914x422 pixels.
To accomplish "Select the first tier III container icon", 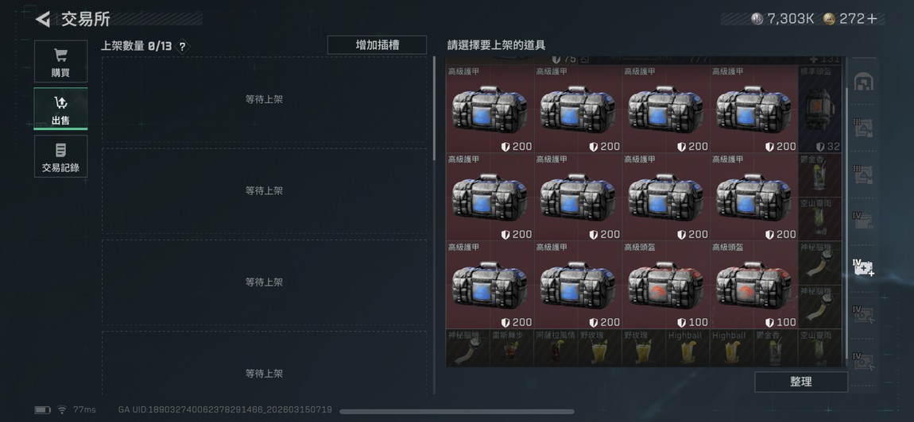I will coord(863,128).
